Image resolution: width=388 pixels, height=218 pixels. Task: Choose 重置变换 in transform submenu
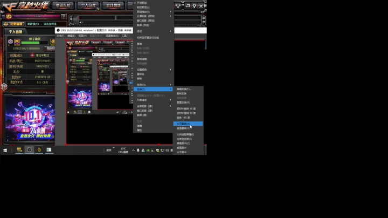(188, 103)
